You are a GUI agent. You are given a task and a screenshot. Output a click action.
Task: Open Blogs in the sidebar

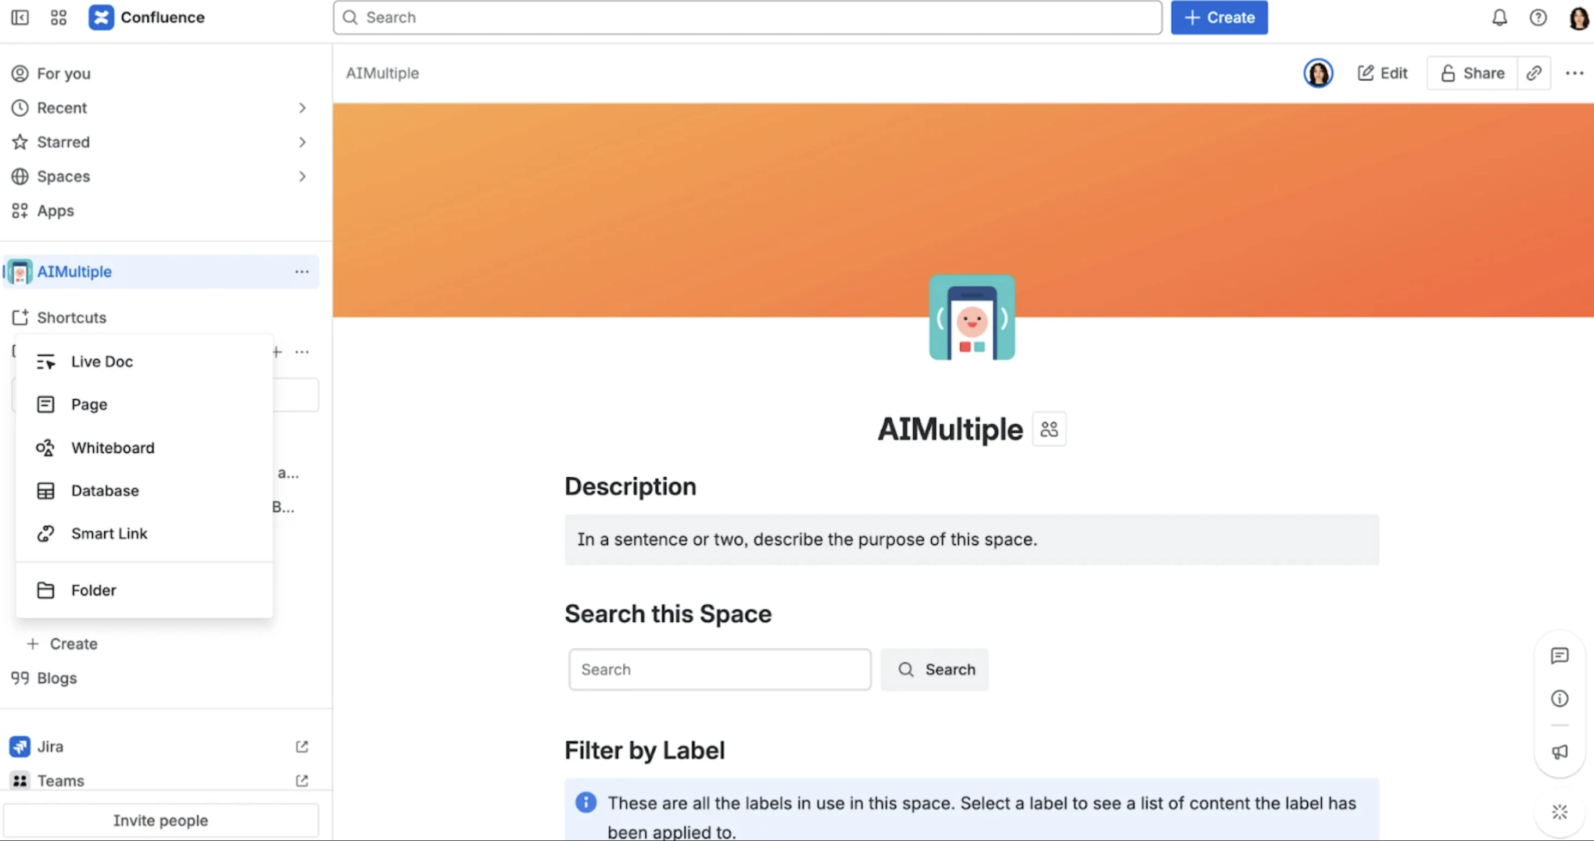pyautogui.click(x=161, y=678)
